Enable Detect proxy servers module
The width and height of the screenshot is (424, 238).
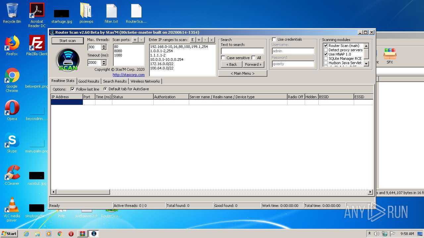(326, 50)
